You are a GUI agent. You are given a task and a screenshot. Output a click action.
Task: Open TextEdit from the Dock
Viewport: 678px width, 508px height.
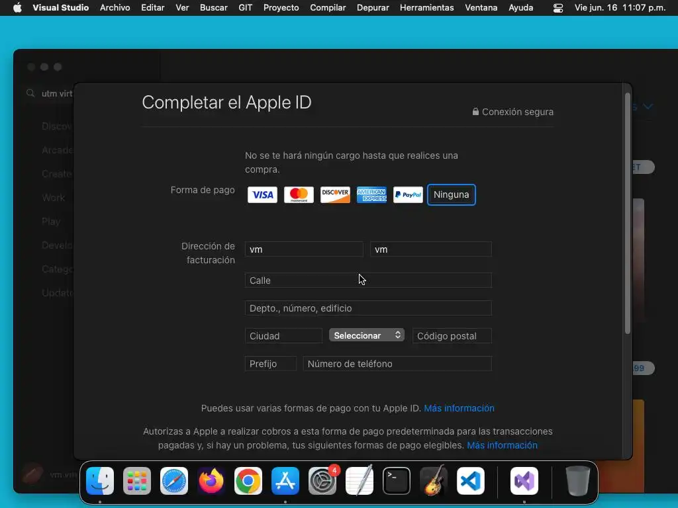point(360,481)
